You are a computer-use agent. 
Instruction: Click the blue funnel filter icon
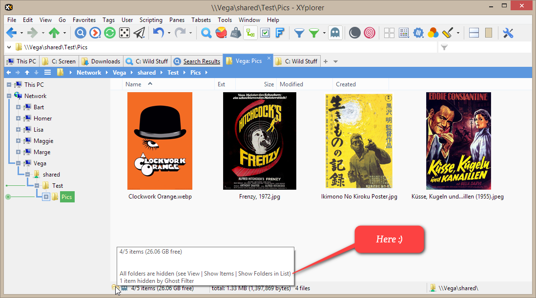pos(299,33)
